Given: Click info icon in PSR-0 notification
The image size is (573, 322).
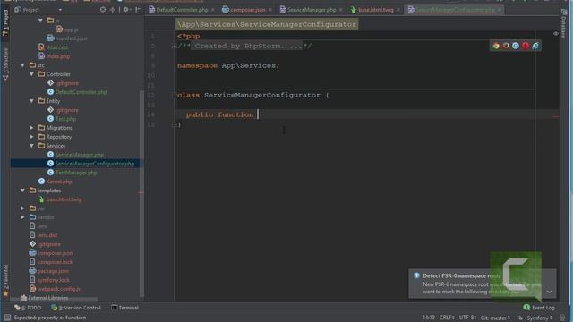Looking at the screenshot, I should click(416, 275).
